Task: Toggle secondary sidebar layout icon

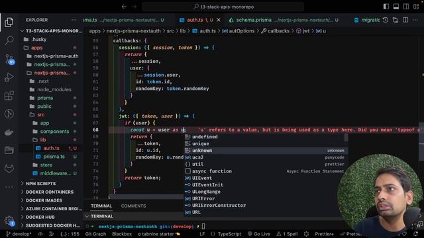Action: (x=406, y=7)
